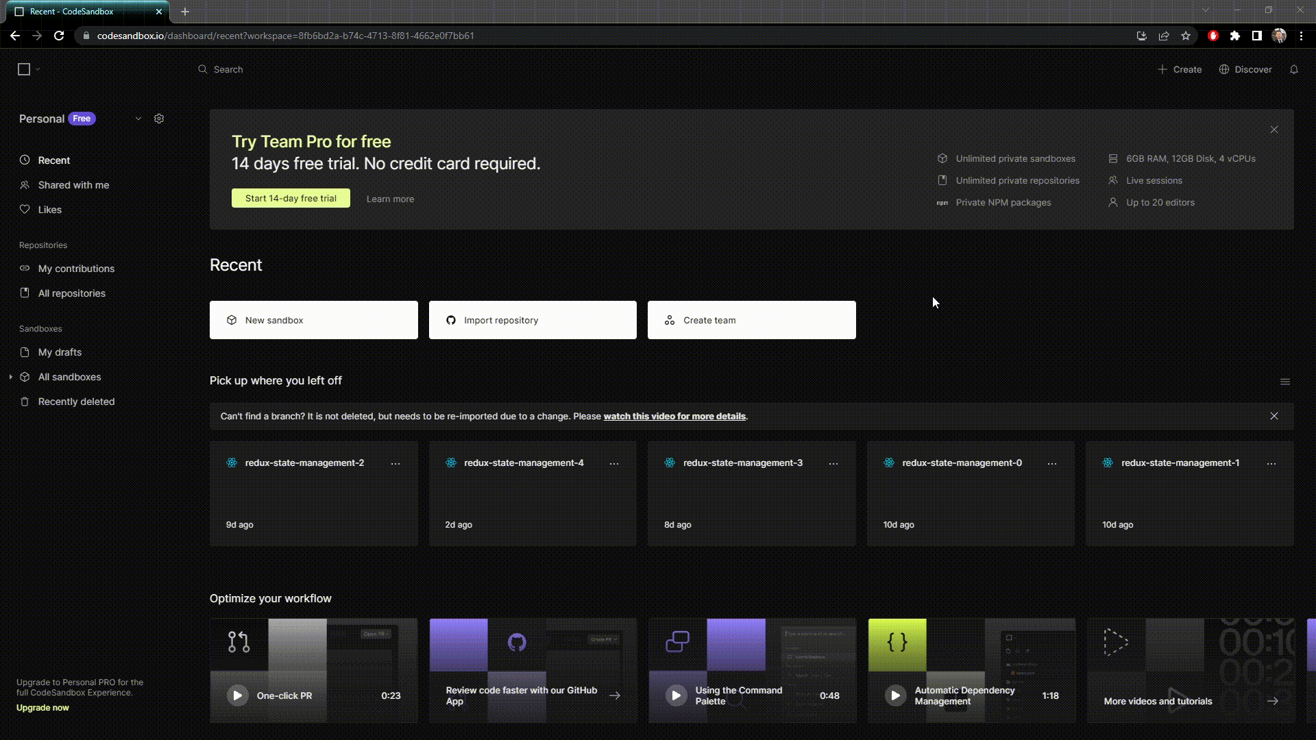Screen dimensions: 1316x740
Task: Open the options menu for redux-state-management-3
Action: point(833,464)
